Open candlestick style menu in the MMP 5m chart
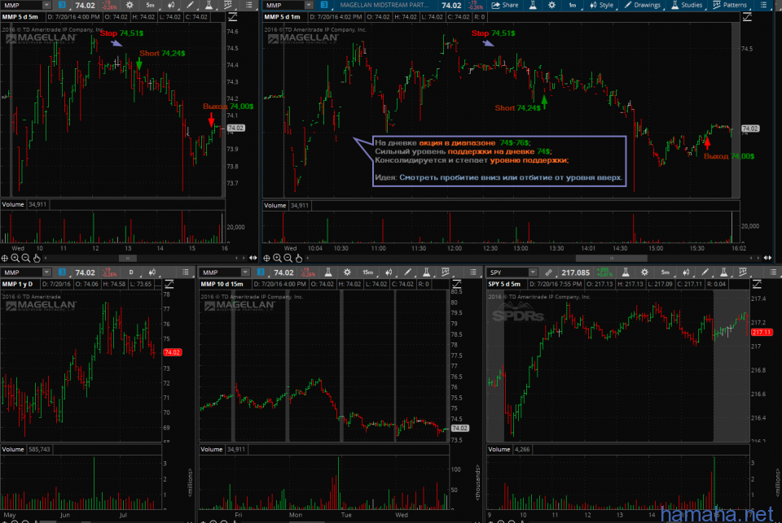Viewport: 782px width, 523px height. click(171, 5)
